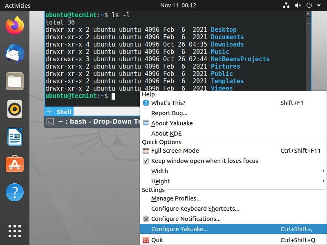Show applications grid in the dock

click(x=15, y=231)
